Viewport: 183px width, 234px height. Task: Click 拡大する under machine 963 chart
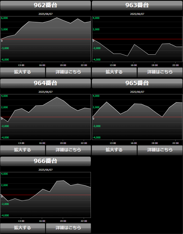pos(114,72)
